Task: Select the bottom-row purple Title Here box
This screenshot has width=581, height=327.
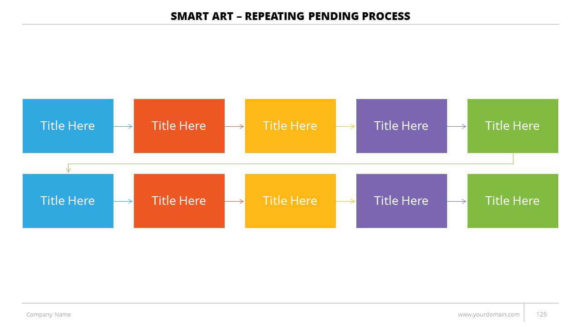Action: (x=402, y=201)
